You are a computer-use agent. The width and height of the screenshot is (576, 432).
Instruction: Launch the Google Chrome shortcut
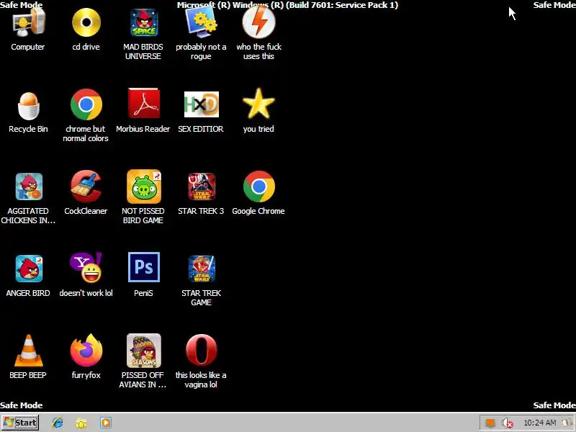(258, 186)
